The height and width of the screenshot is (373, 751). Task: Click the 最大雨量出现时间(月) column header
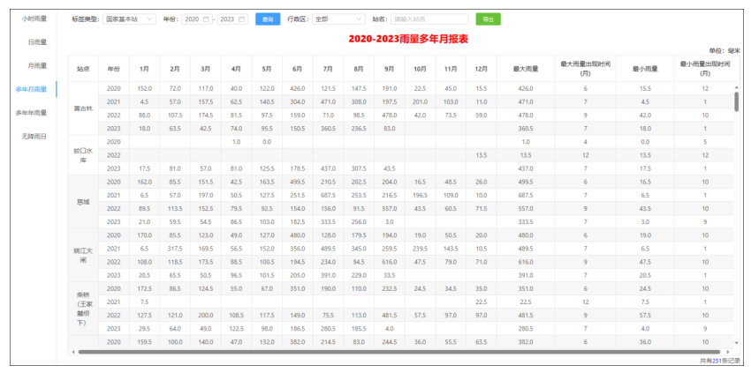tap(585, 69)
